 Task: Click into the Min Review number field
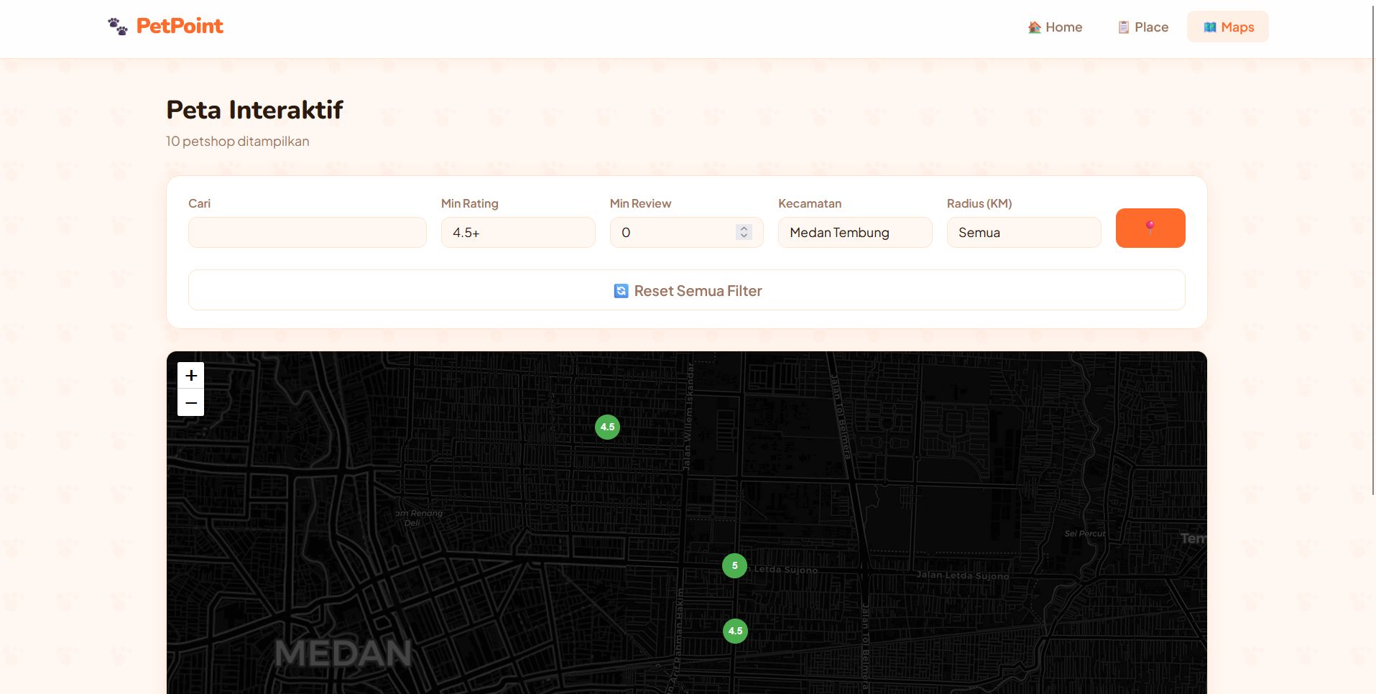(x=686, y=233)
